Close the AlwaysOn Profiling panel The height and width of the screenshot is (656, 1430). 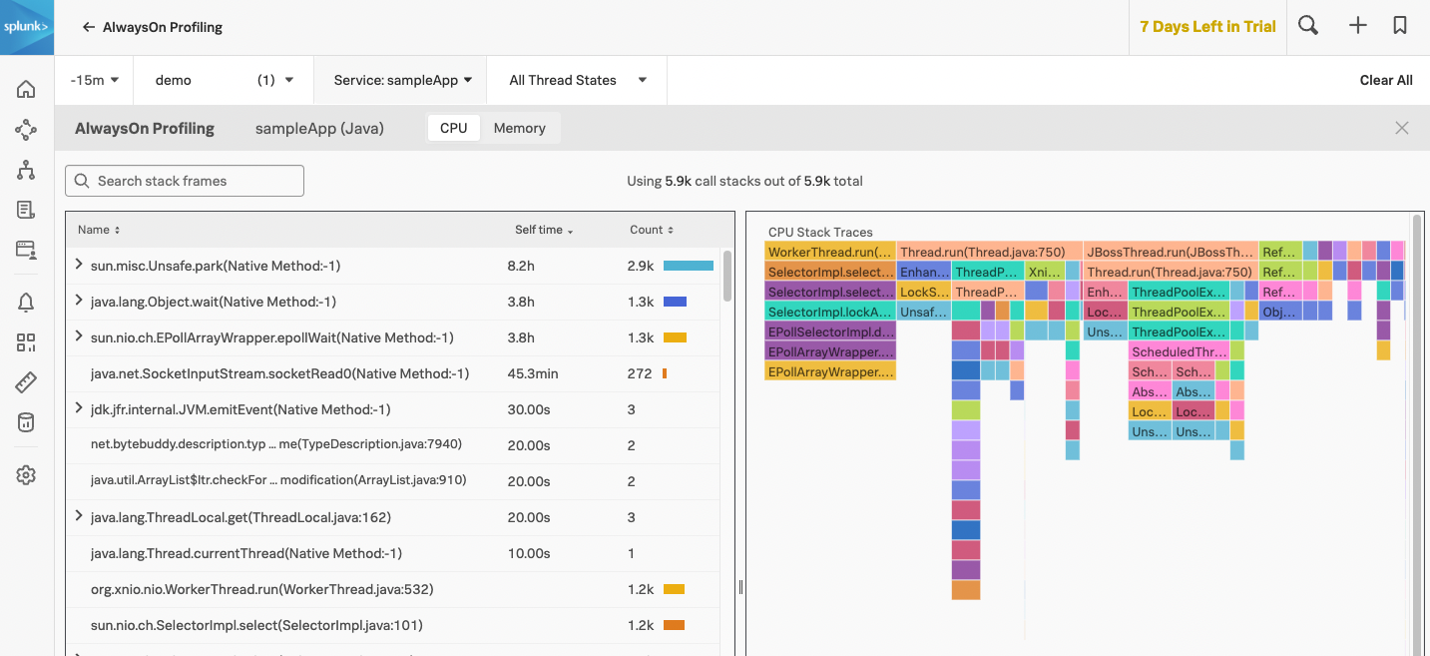[x=1402, y=128]
